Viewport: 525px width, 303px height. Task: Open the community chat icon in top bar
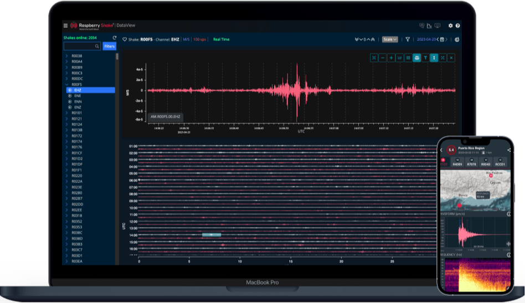click(x=422, y=25)
